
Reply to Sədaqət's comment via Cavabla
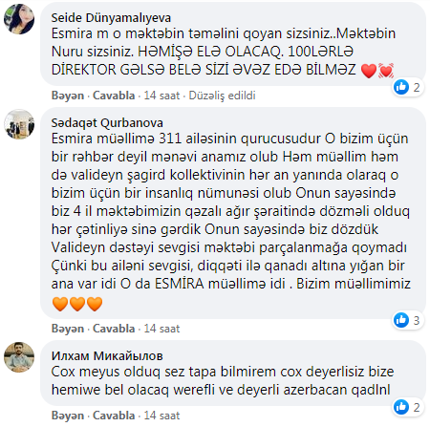pyautogui.click(x=114, y=329)
